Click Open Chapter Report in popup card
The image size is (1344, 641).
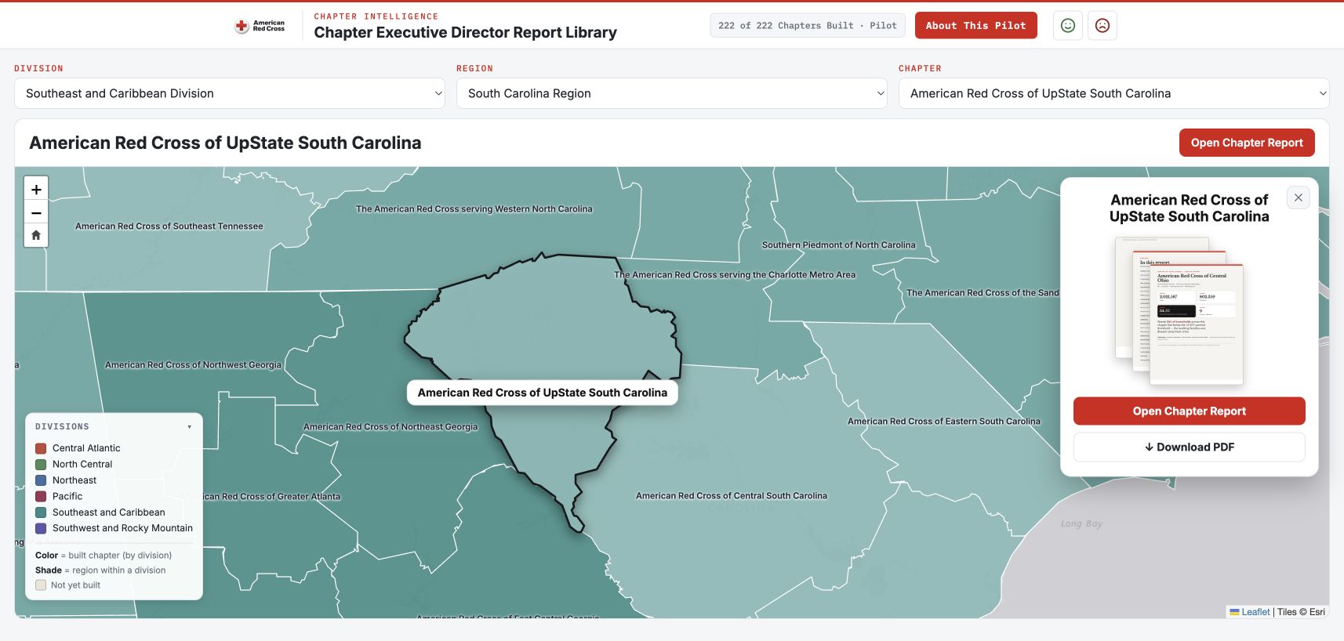click(1189, 411)
